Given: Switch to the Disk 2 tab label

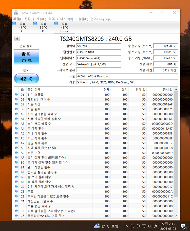Looking at the screenshot, I should [x=64, y=31].
